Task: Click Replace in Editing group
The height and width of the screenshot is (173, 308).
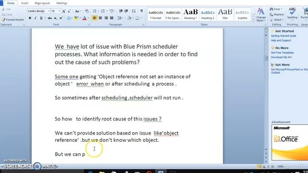Action: click(x=277, y=14)
